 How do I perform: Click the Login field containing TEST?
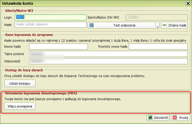tap(51, 17)
